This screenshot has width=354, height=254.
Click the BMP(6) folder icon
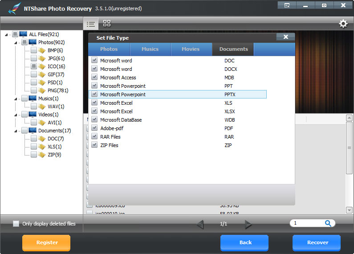[42, 50]
